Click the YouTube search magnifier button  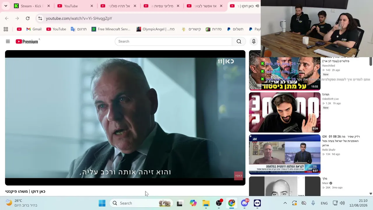click(239, 41)
